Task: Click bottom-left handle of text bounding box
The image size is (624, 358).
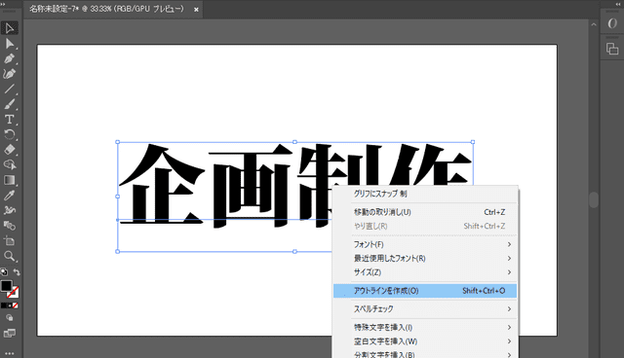Action: pyautogui.click(x=117, y=251)
